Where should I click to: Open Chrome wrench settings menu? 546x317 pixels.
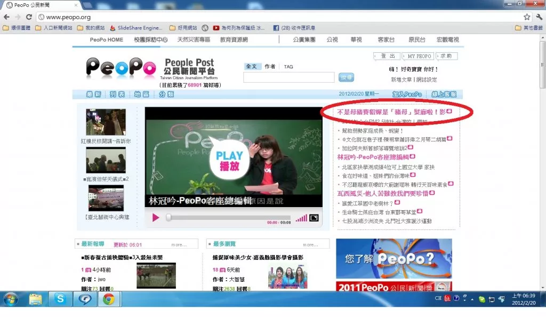point(539,17)
